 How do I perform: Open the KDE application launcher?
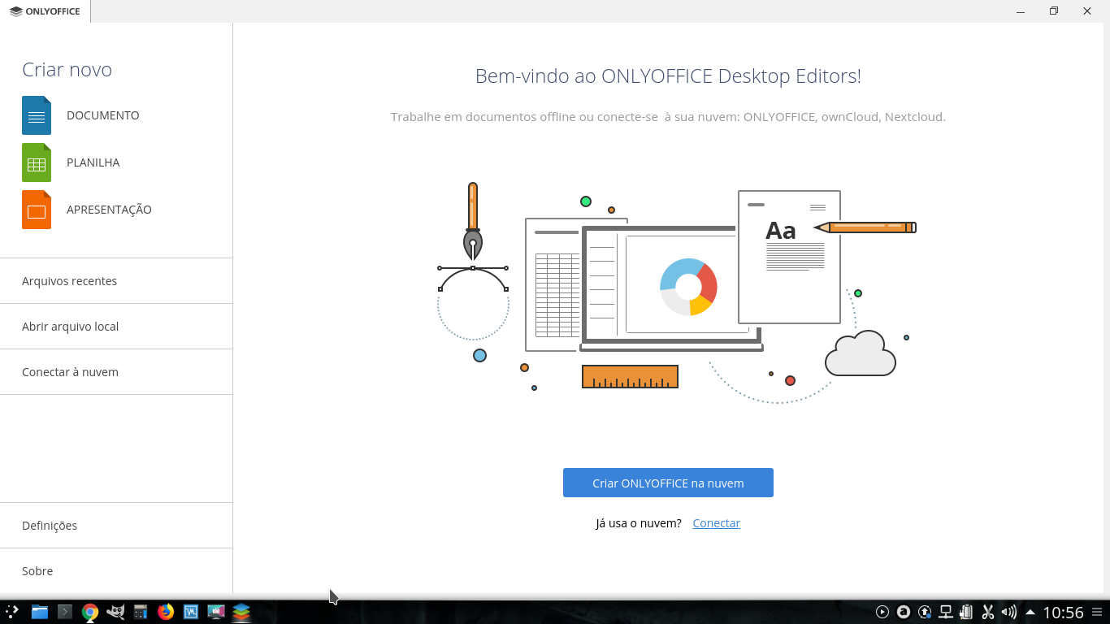(12, 612)
